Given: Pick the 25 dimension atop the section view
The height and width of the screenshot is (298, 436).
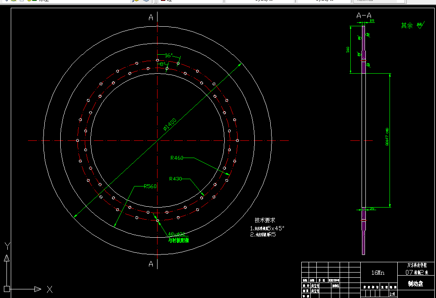Looking at the screenshot, I should (x=372, y=21).
